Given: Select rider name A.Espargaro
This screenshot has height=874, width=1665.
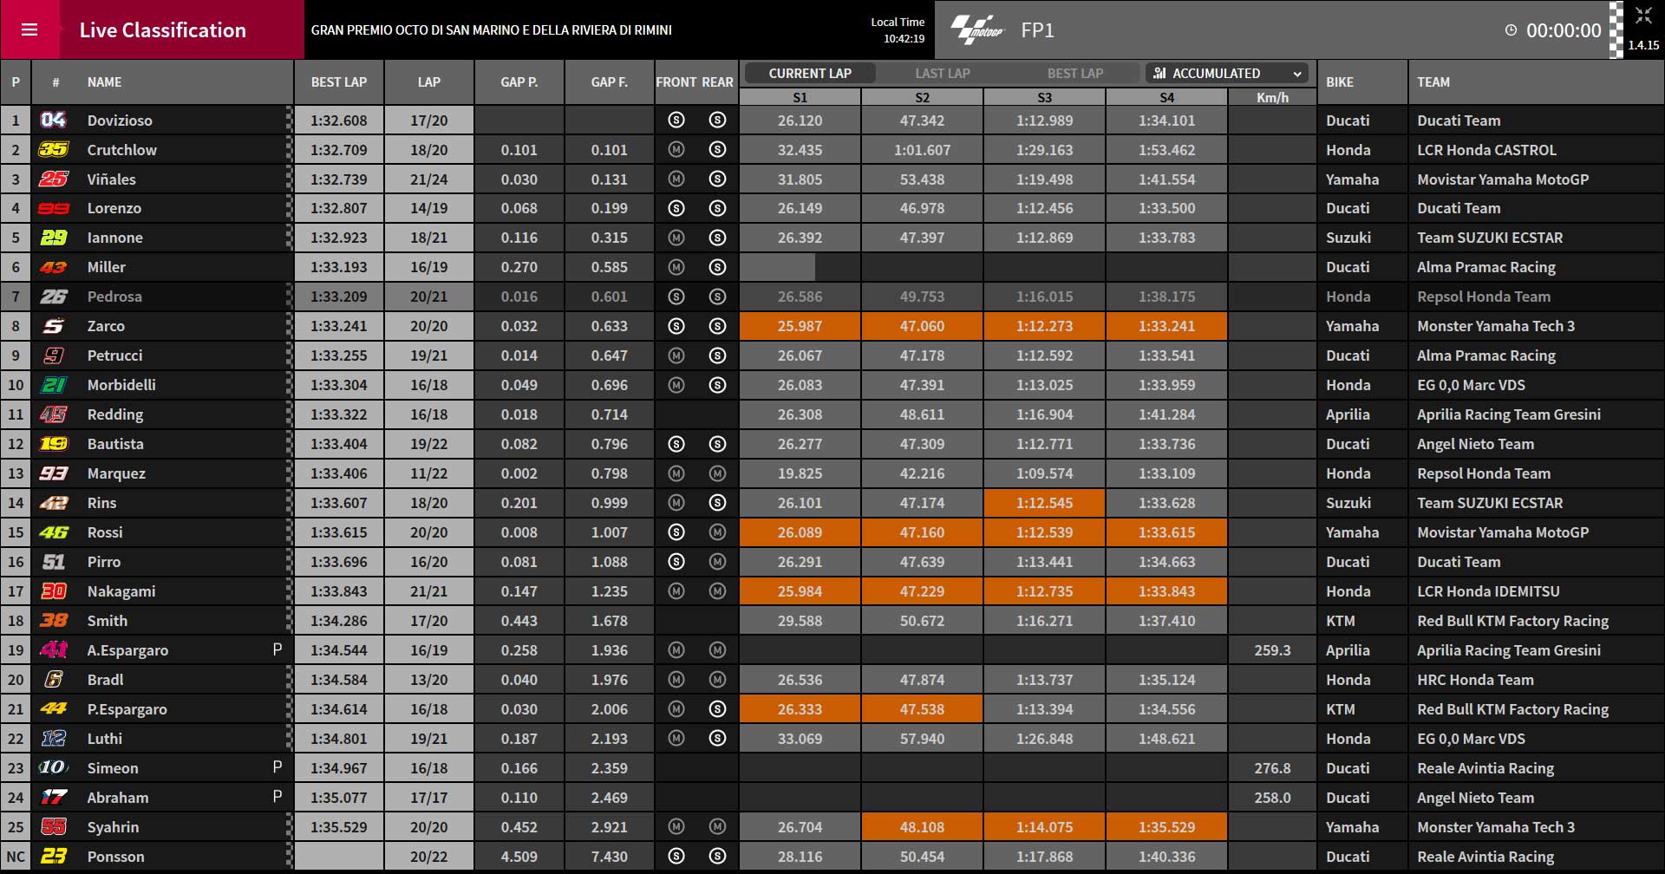Looking at the screenshot, I should pos(127,650).
